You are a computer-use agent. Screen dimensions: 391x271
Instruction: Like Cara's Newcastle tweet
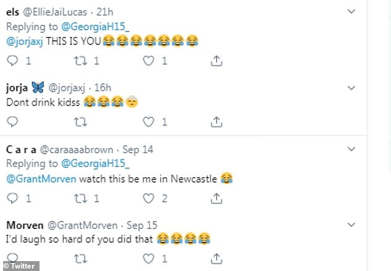[149, 198]
